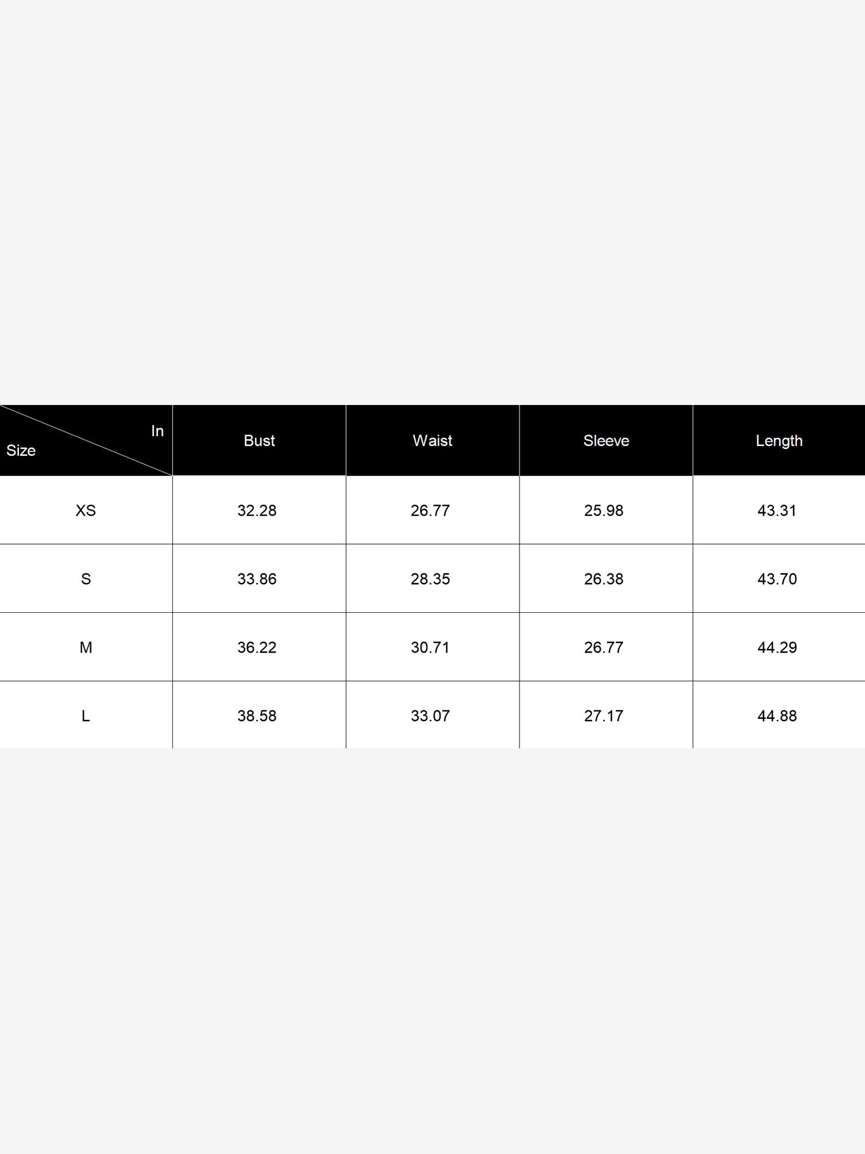
Task: Click the M size row label
Action: 86,647
